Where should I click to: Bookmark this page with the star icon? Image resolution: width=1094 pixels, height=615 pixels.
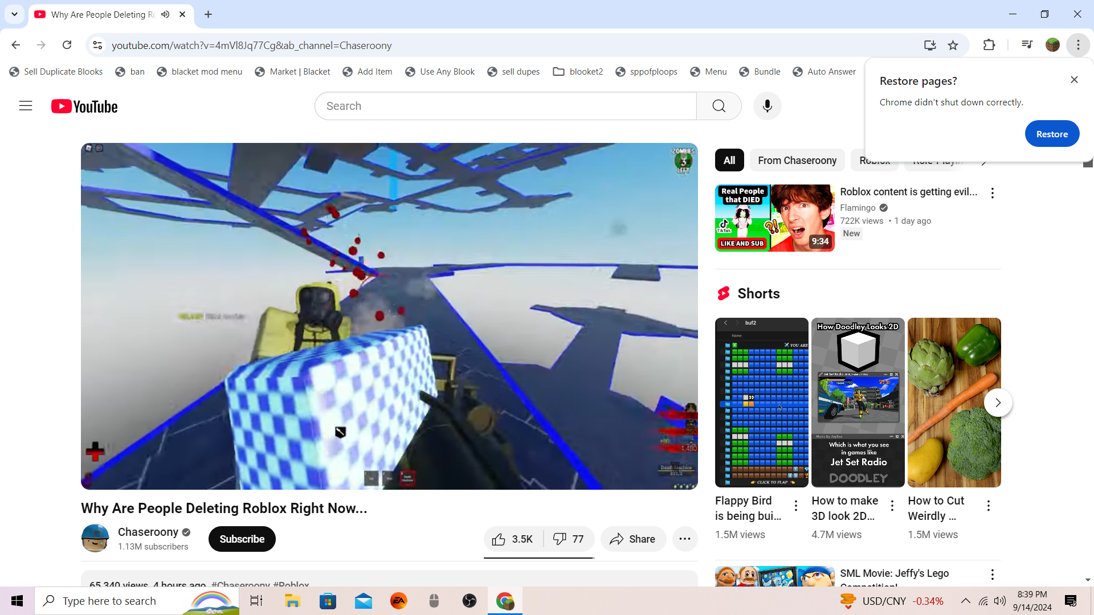pos(953,45)
